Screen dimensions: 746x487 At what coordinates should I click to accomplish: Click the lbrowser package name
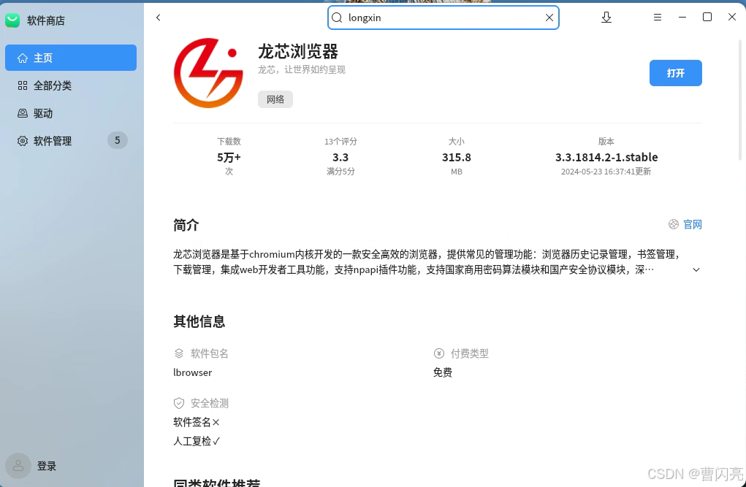pyautogui.click(x=193, y=372)
